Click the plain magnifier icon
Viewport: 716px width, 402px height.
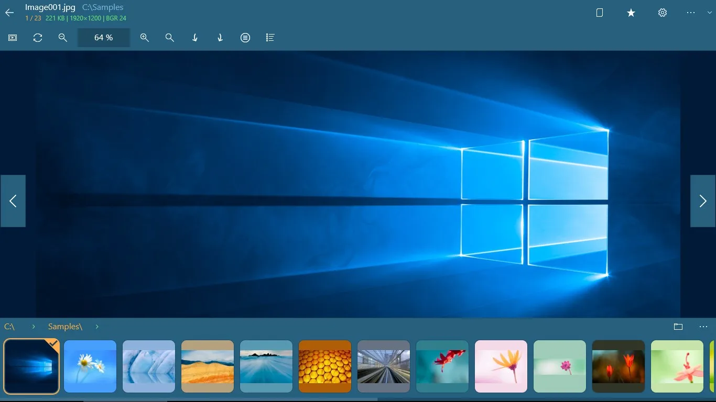coord(170,38)
